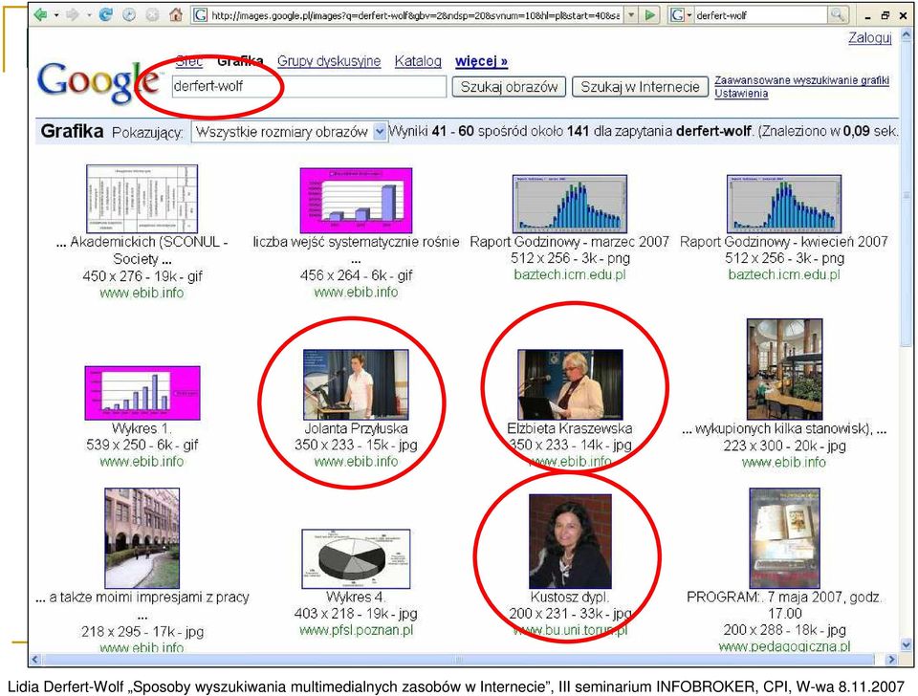The height and width of the screenshot is (696, 918).
Task: Click the Stop loading icon
Action: [152, 15]
